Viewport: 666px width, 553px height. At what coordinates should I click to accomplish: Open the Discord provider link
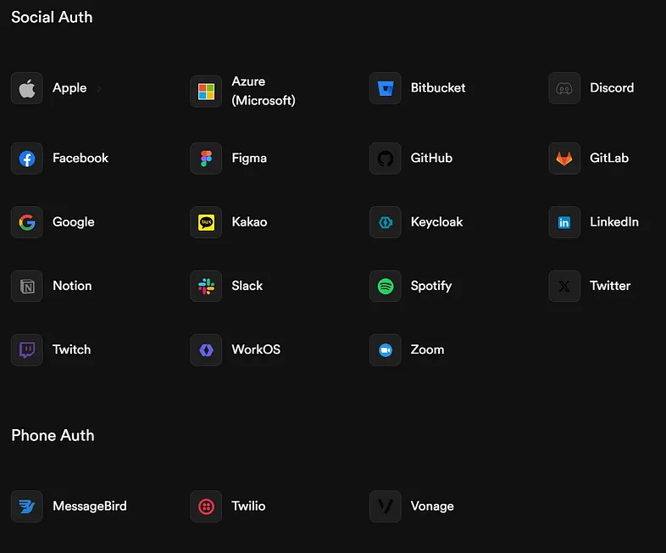tap(612, 88)
